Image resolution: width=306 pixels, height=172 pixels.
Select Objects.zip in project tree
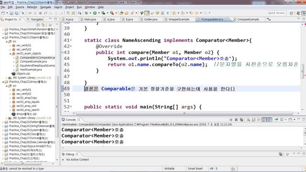23,74
